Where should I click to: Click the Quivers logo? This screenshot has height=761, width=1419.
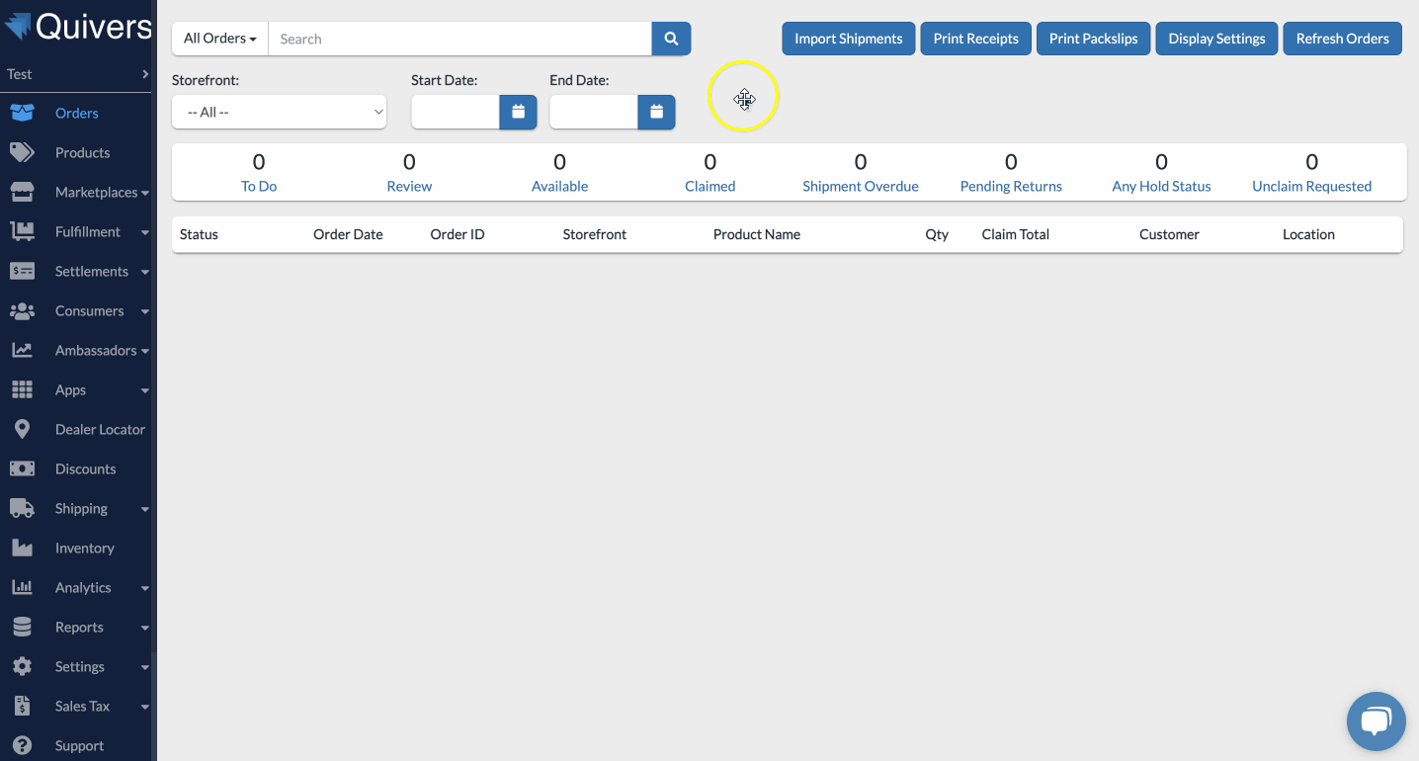(x=78, y=27)
